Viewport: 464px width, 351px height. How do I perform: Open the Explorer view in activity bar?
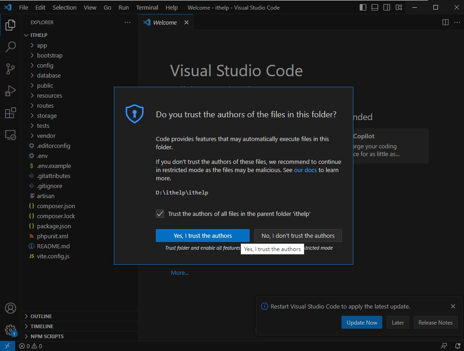click(x=11, y=25)
